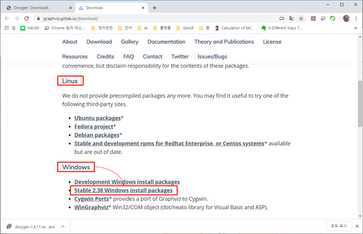The height and width of the screenshot is (234, 363).
Task: Open Theory and Publications nav item
Action: (x=224, y=42)
